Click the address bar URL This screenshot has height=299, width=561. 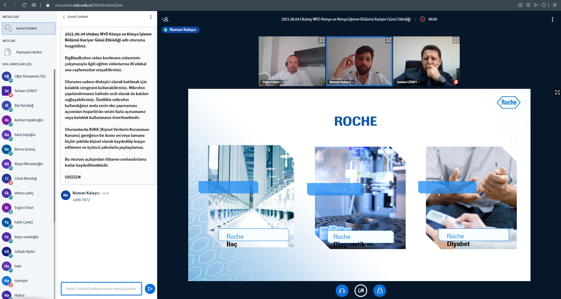[89, 5]
